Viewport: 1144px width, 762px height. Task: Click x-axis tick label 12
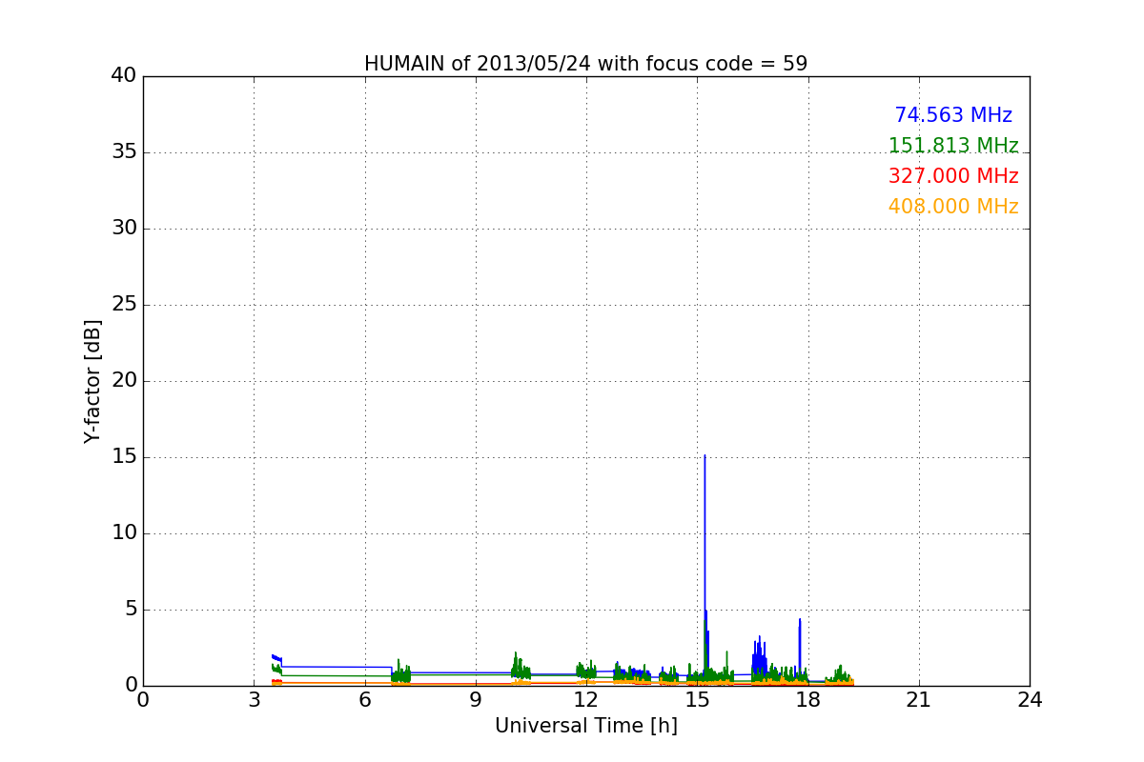point(586,700)
